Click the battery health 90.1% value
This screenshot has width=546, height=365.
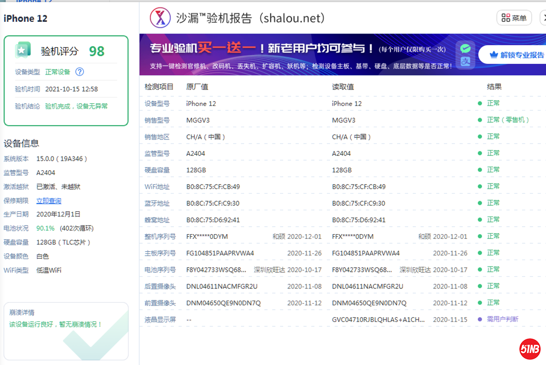[45, 228]
